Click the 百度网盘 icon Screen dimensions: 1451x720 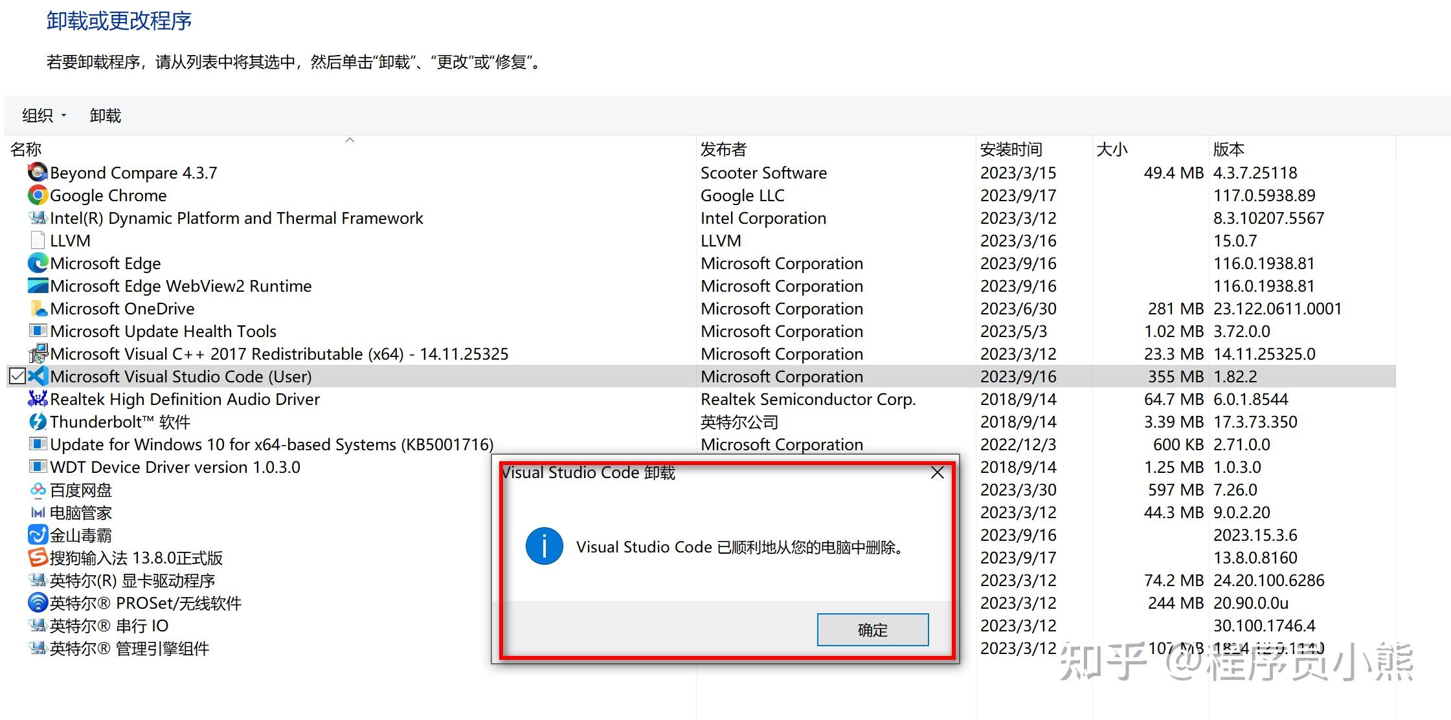(x=37, y=490)
